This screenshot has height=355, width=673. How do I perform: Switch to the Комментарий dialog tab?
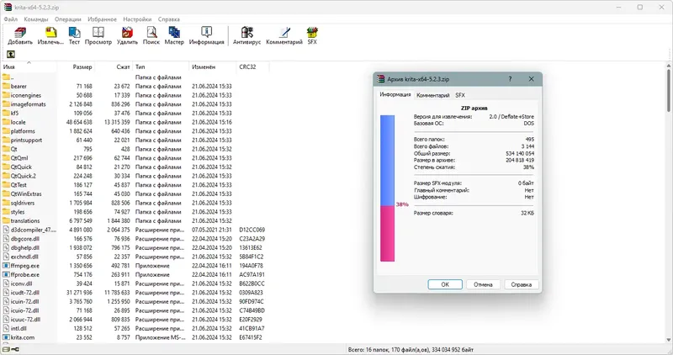pyautogui.click(x=432, y=95)
